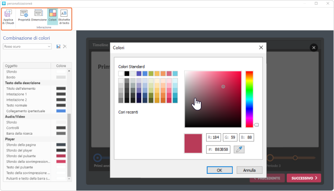Click the vertical hue spectrum slider

coord(249,98)
